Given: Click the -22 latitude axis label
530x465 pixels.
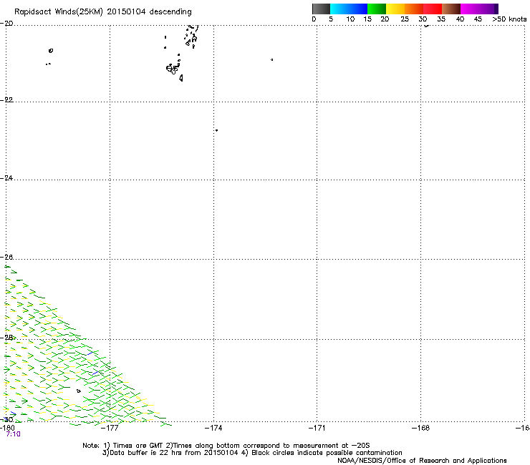Looking at the screenshot, I should pos(6,99).
